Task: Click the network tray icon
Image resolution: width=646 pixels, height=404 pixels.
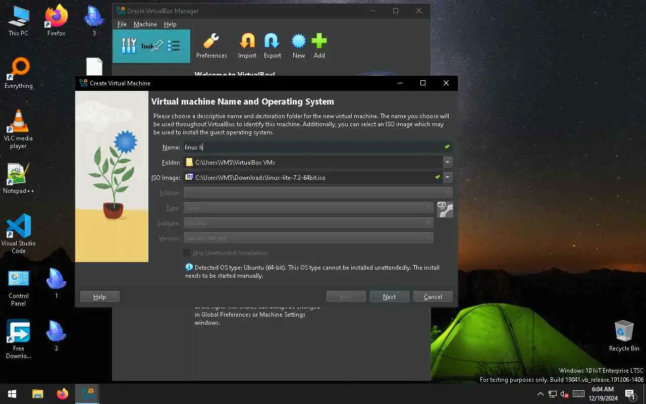Action: coord(553,394)
